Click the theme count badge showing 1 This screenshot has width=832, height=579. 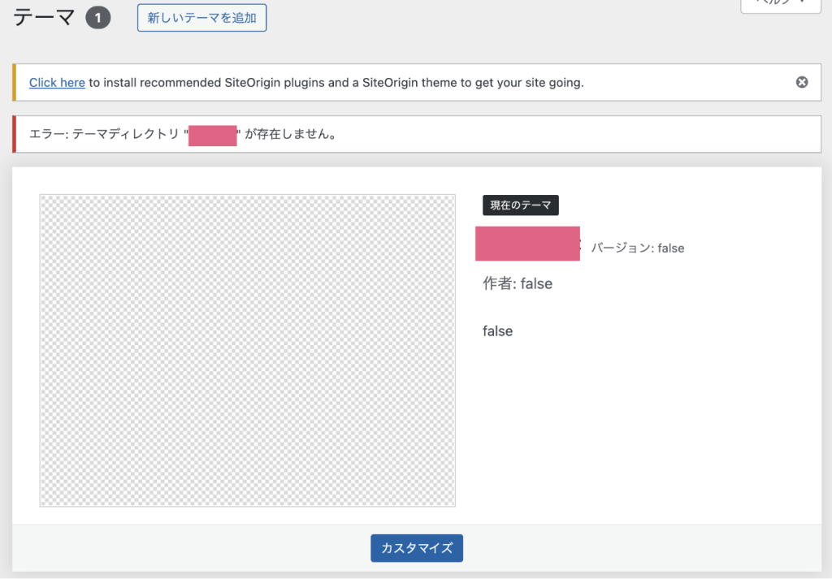pos(98,18)
